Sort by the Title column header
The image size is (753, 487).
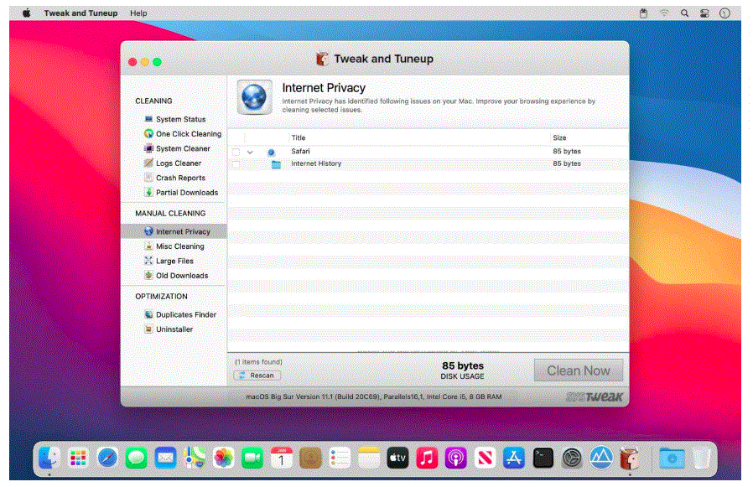tap(299, 137)
